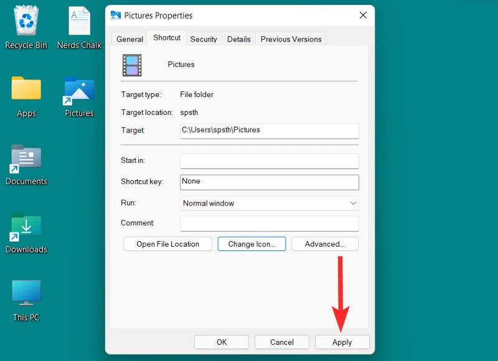Click inside the Comment field
This screenshot has width=498, height=361.
click(x=269, y=223)
